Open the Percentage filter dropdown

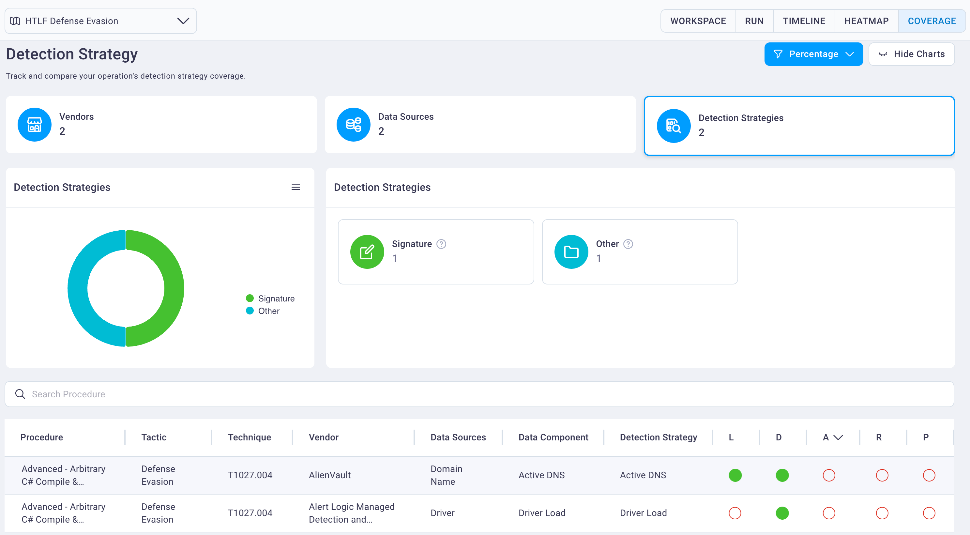(x=813, y=54)
